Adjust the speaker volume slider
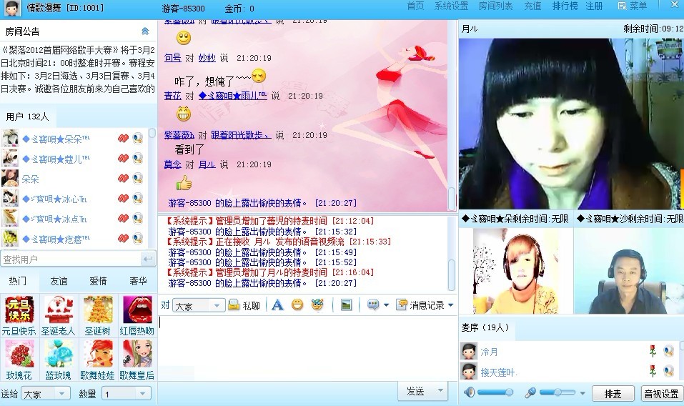Image resolution: width=684 pixels, height=406 pixels. coord(495,392)
